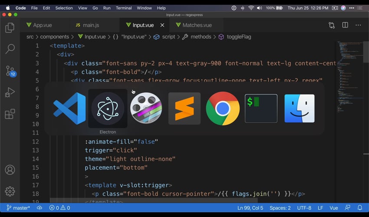
Task: Click line number 14 in gutter
Action: pyautogui.click(x=36, y=159)
